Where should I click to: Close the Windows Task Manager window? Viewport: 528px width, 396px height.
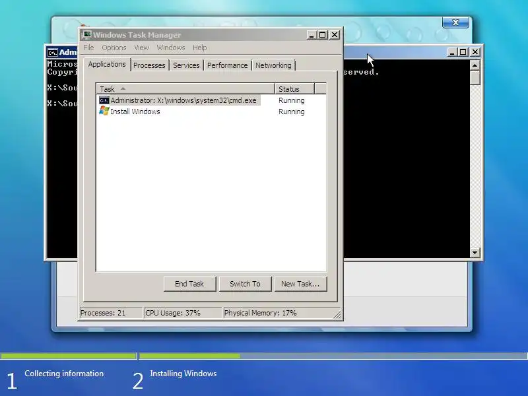click(x=335, y=35)
